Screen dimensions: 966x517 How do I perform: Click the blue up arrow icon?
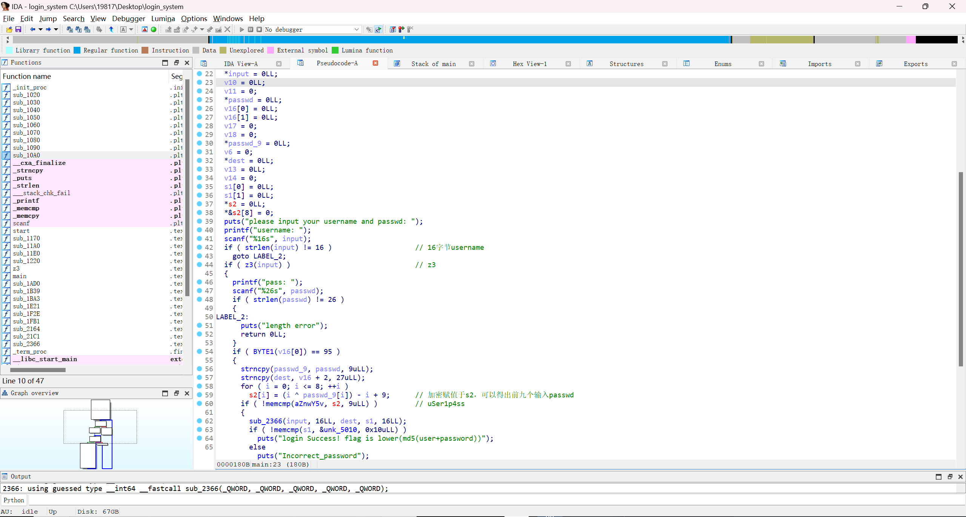[x=111, y=29]
